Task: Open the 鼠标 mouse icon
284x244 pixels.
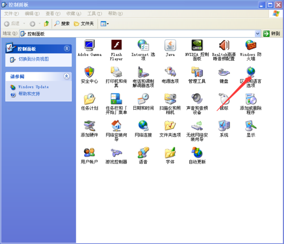Action: coord(224,99)
